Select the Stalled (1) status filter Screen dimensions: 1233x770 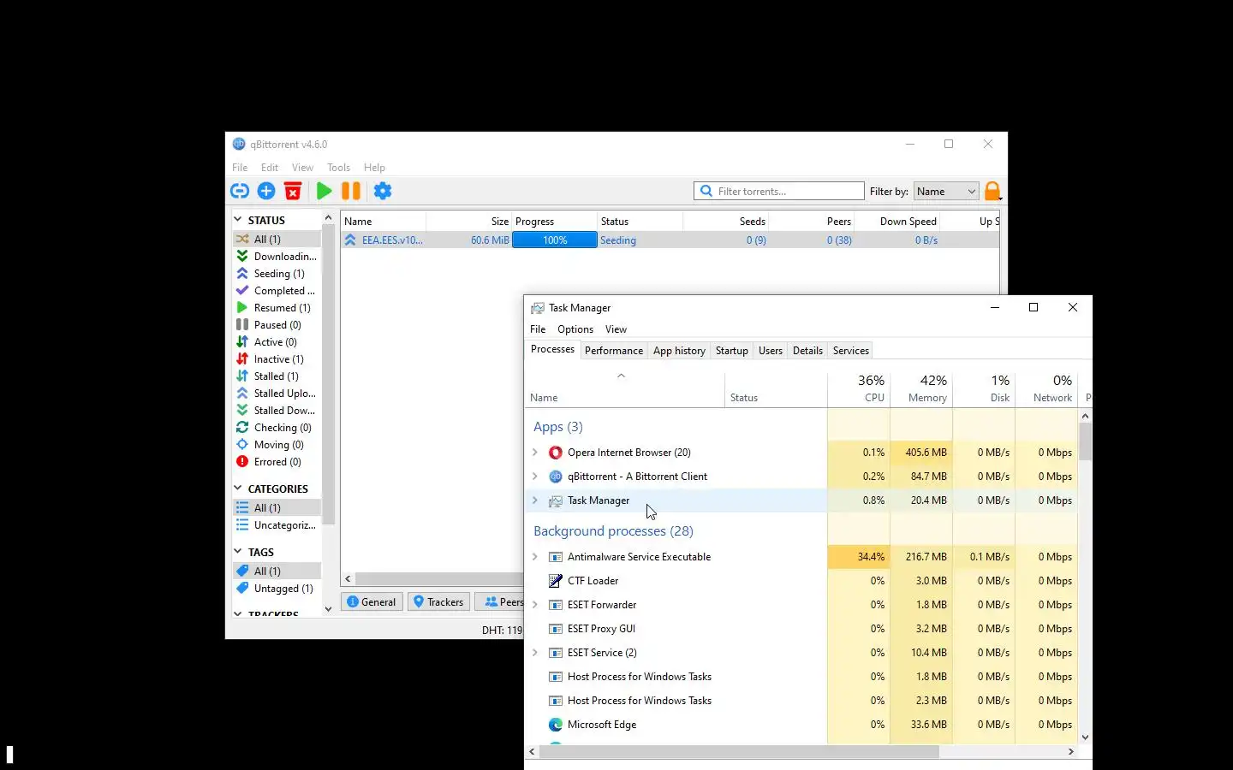(x=278, y=376)
